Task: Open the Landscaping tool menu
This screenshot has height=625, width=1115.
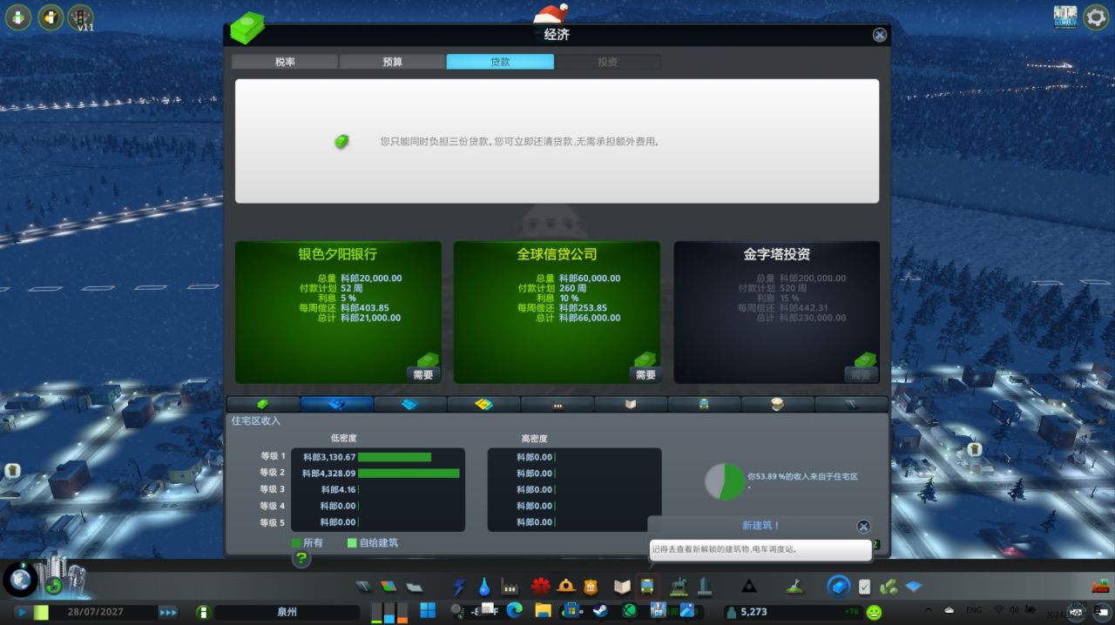Action: click(x=793, y=587)
